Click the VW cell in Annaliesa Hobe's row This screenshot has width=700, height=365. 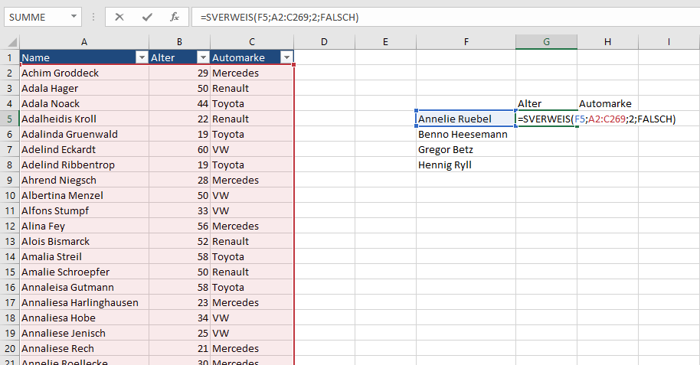point(252,318)
